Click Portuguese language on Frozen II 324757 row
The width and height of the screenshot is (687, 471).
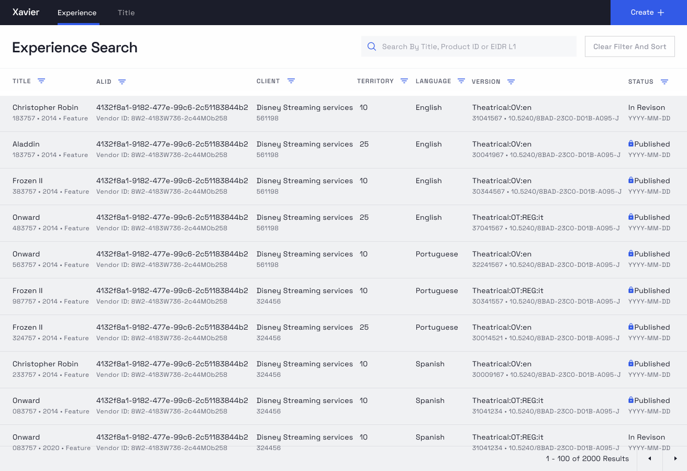[x=437, y=327]
